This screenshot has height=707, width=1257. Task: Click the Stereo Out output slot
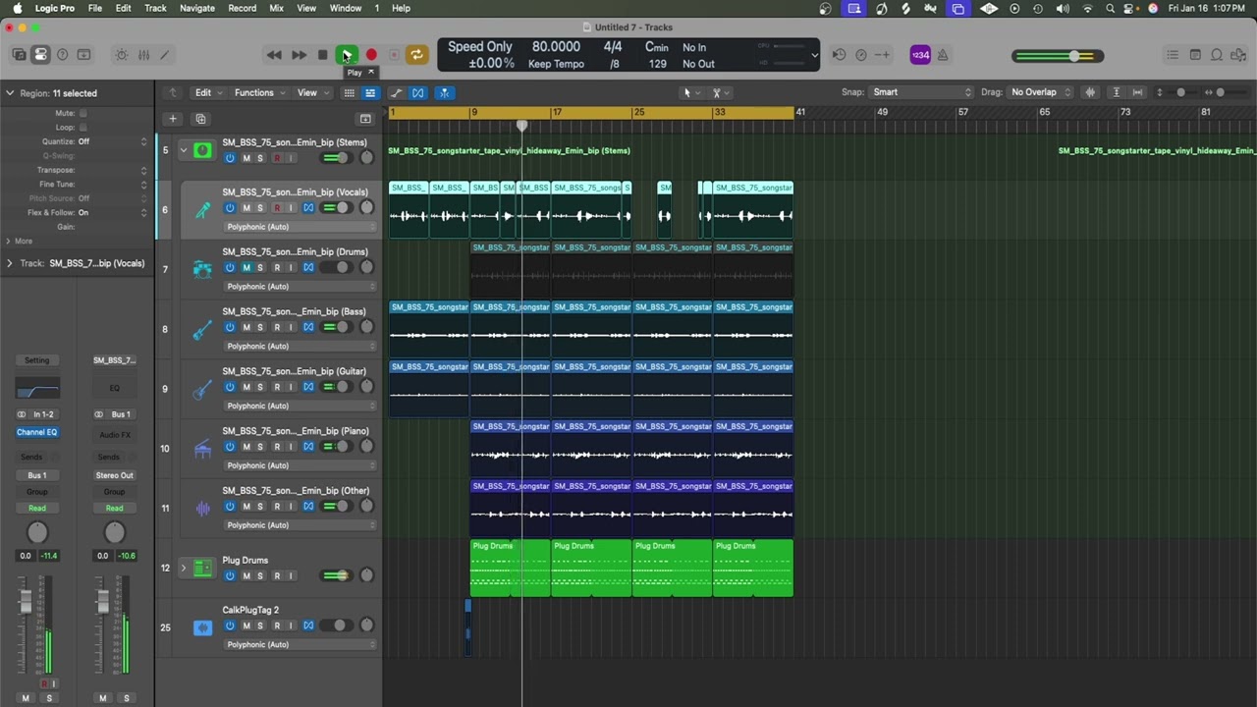[114, 475]
